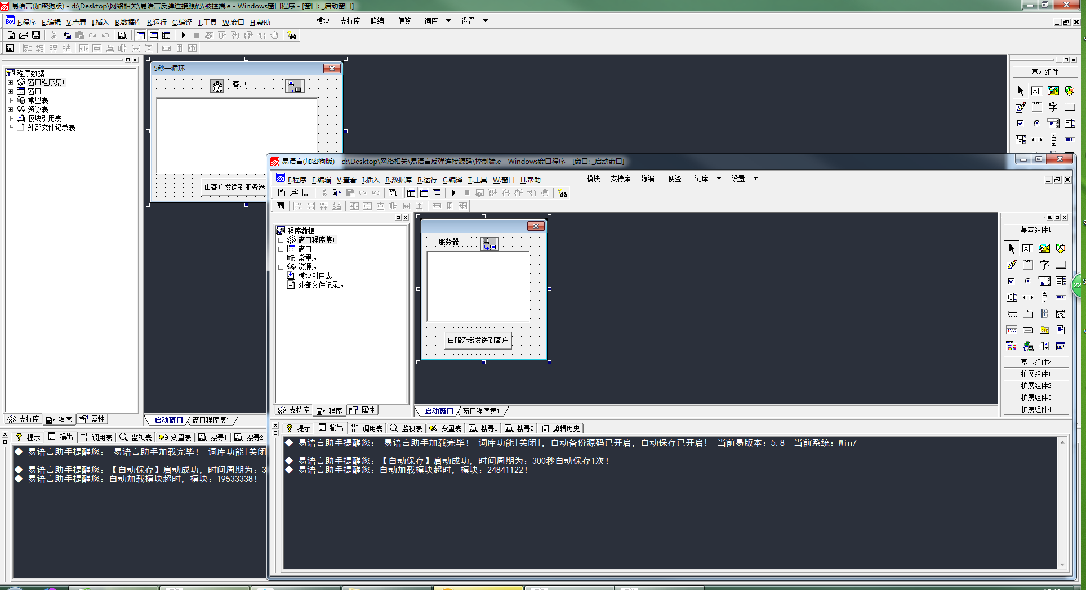
Task: Click the Run (play) toolbar icon
Action: 454,193
